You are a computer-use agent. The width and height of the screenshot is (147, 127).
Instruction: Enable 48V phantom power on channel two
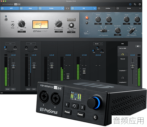pos(31,44)
